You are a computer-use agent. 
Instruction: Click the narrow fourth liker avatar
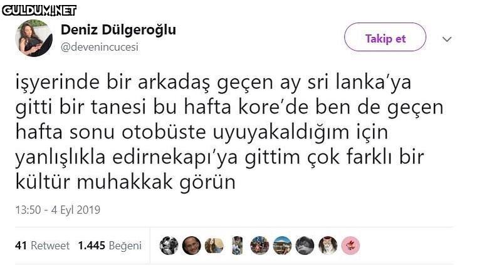click(237, 245)
